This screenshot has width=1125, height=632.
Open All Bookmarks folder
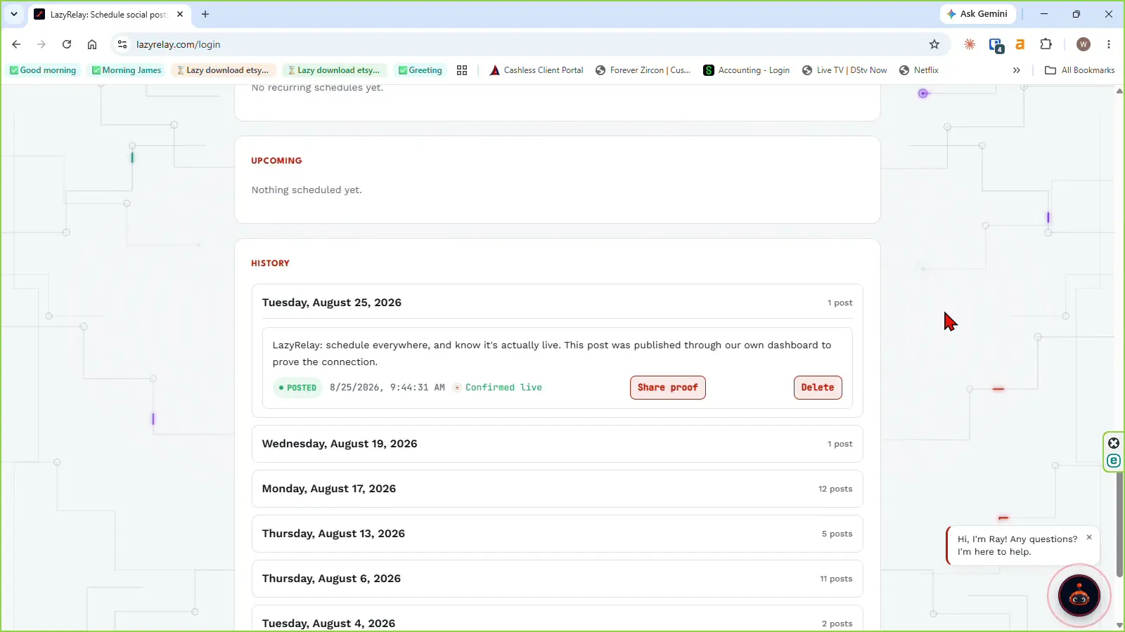pos(1080,70)
